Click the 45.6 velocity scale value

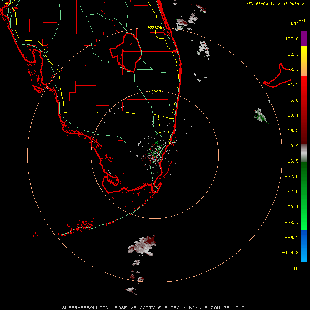[293, 100]
